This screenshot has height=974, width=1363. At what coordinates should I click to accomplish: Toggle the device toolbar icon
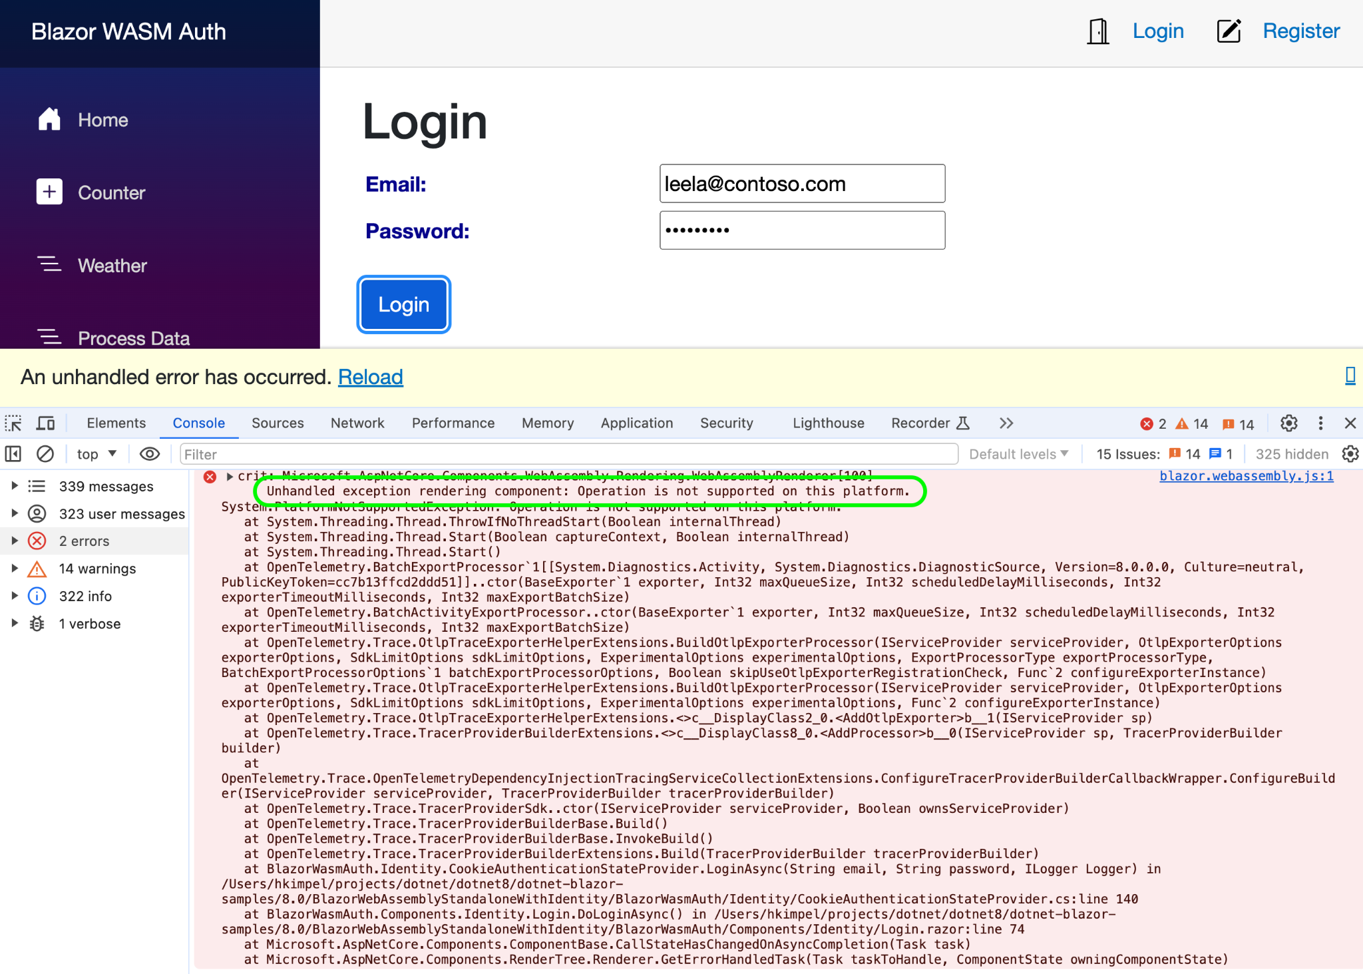45,423
